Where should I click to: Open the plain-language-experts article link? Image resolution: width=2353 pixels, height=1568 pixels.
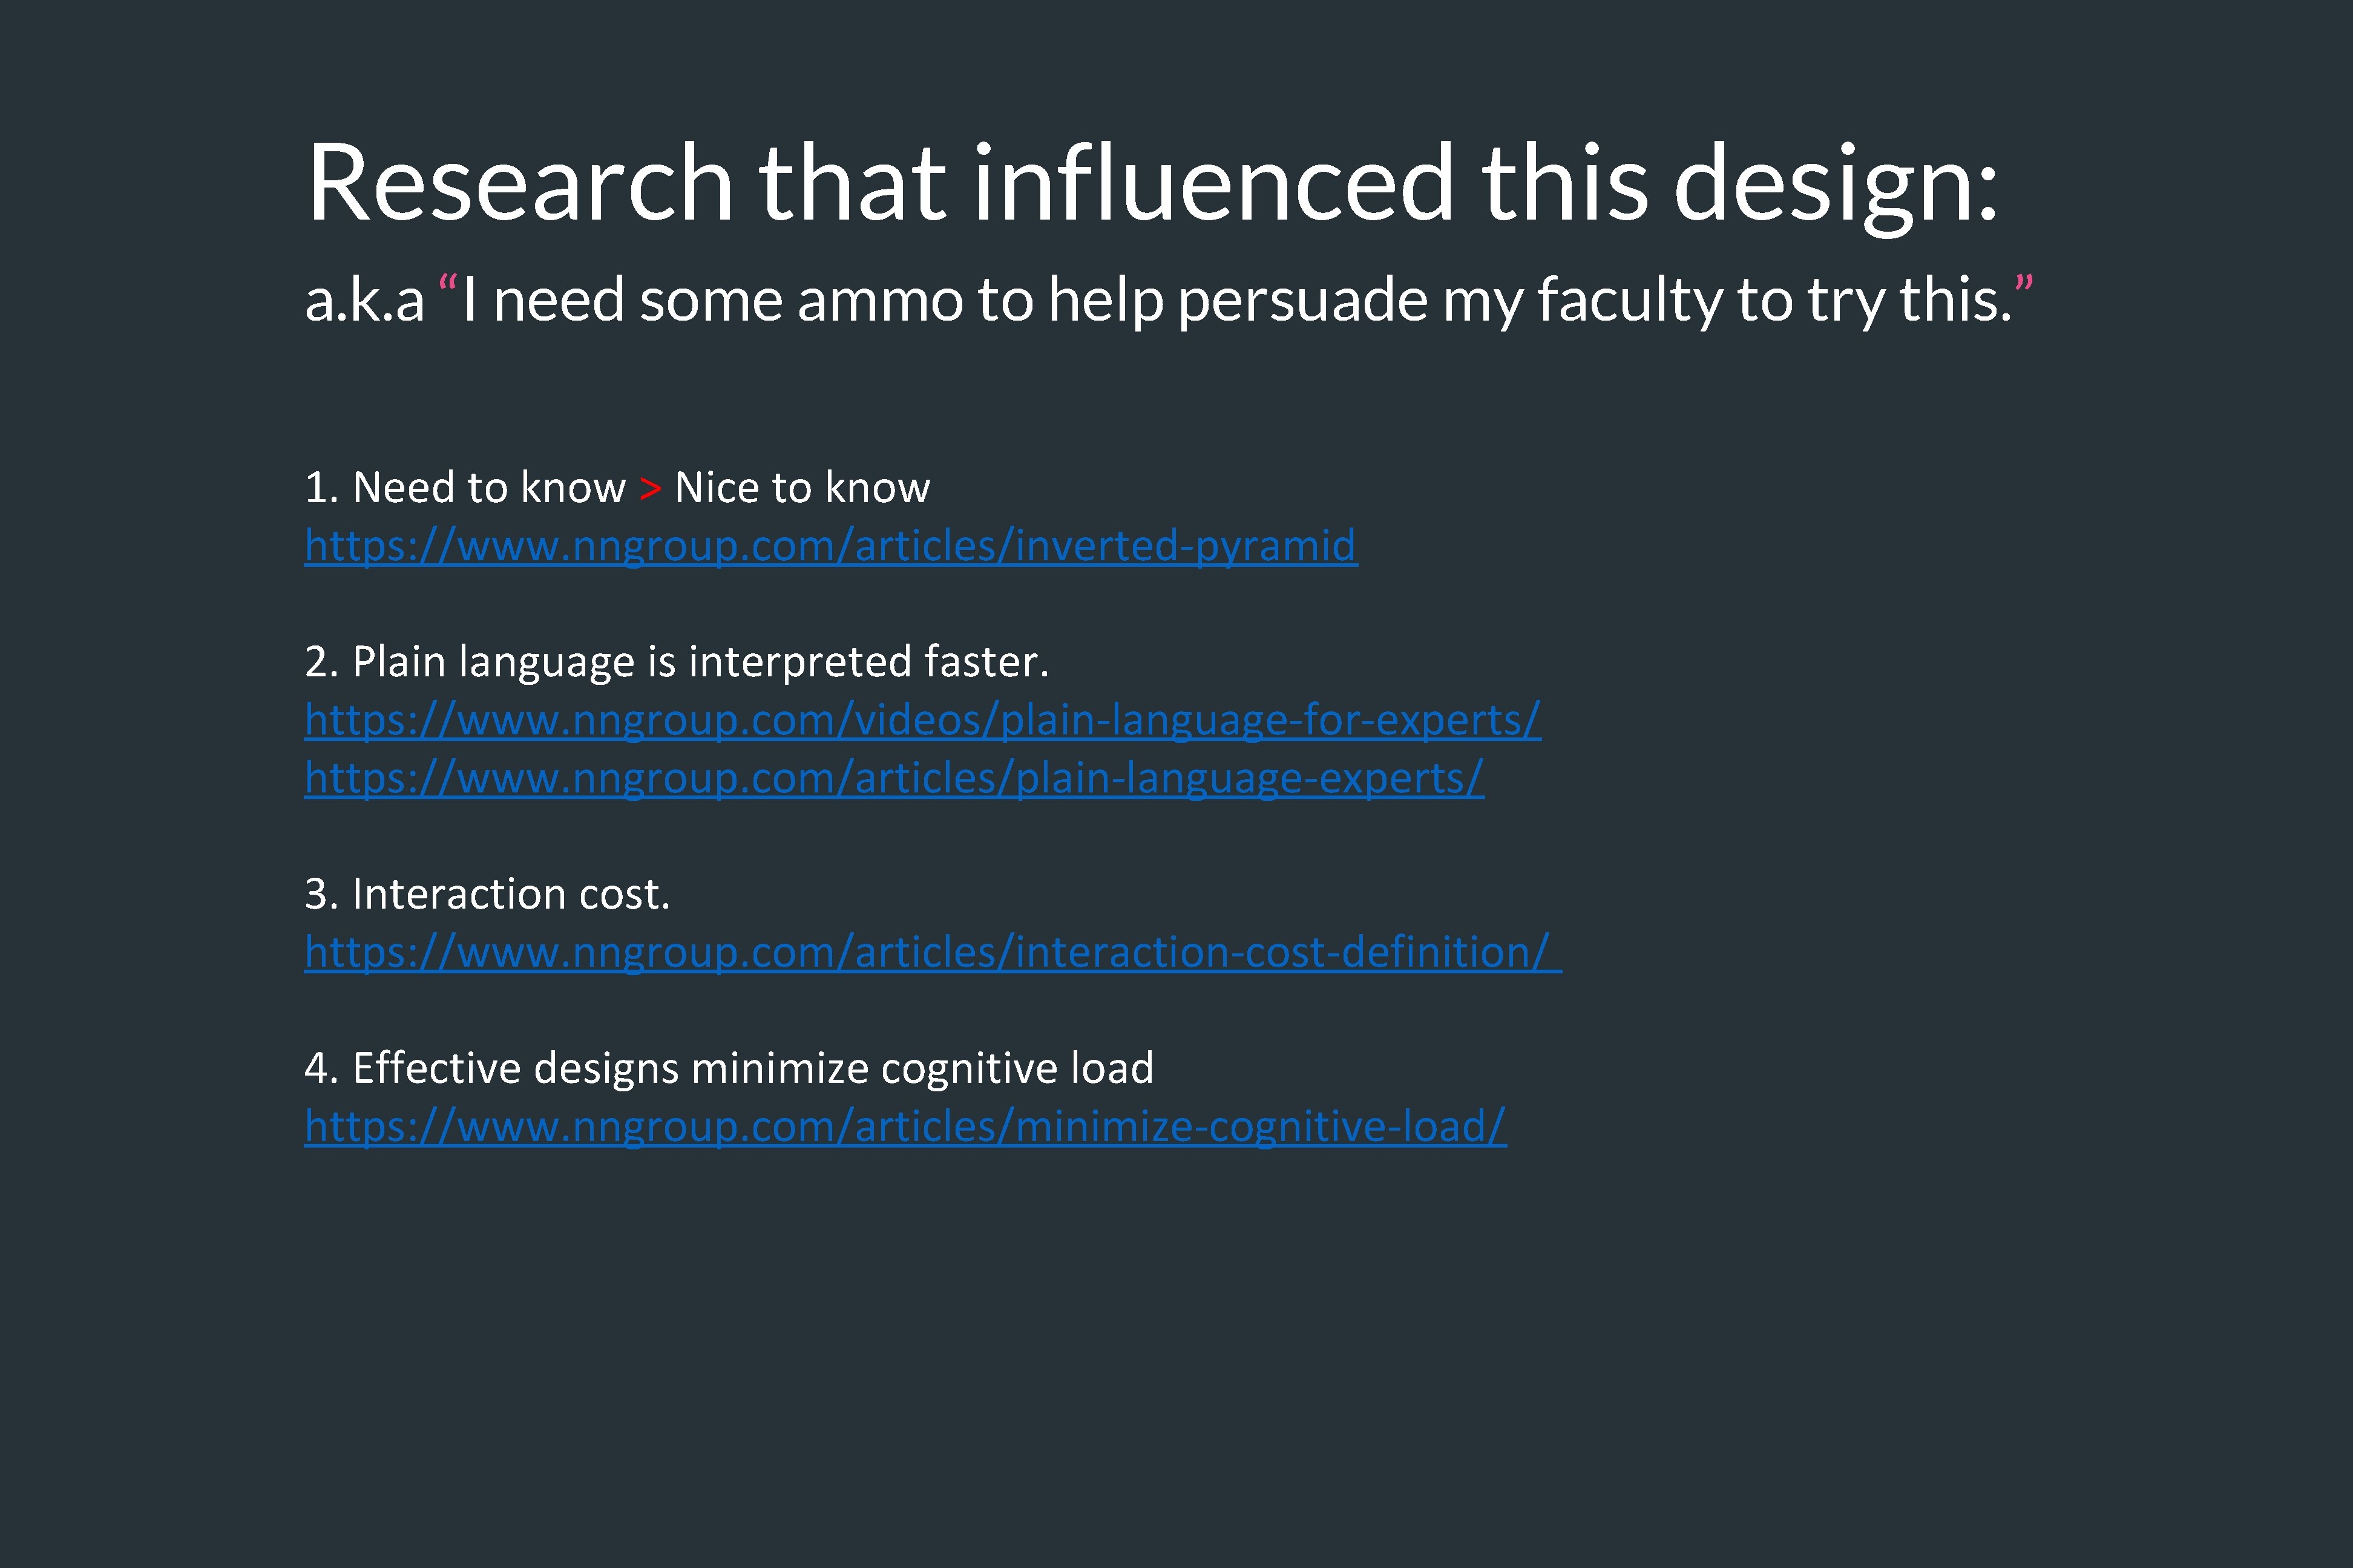pyautogui.click(x=893, y=778)
